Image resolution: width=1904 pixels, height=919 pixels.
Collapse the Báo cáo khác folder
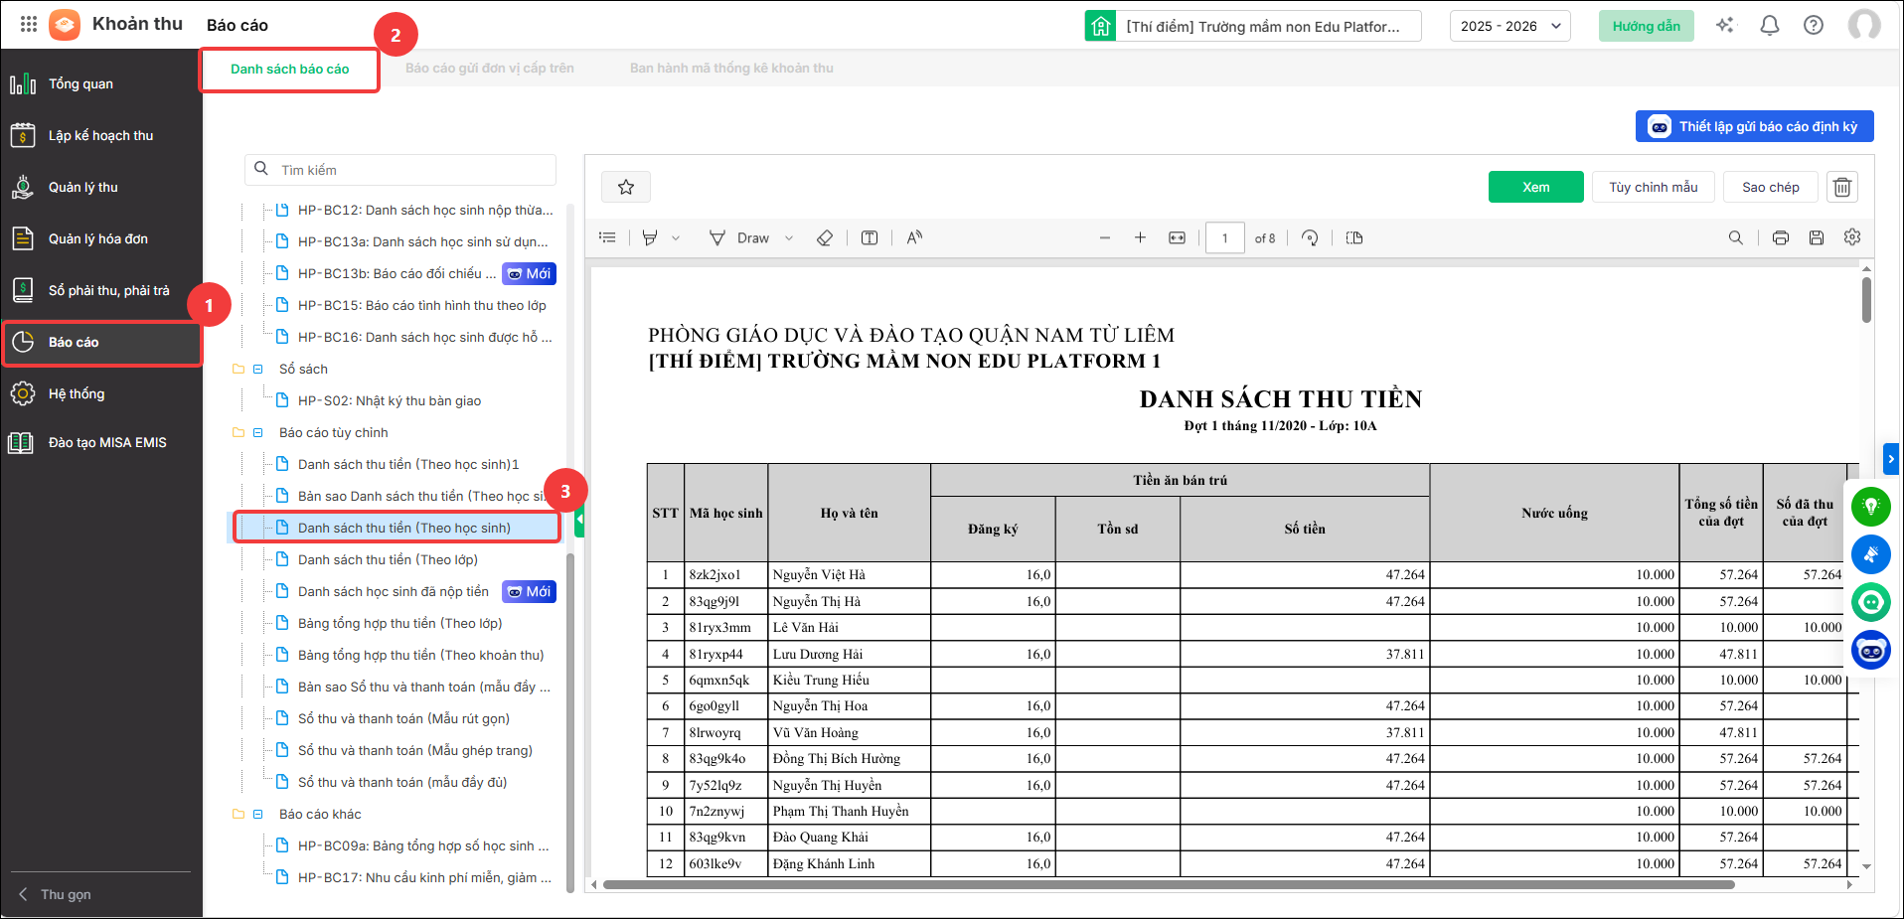[x=258, y=814]
